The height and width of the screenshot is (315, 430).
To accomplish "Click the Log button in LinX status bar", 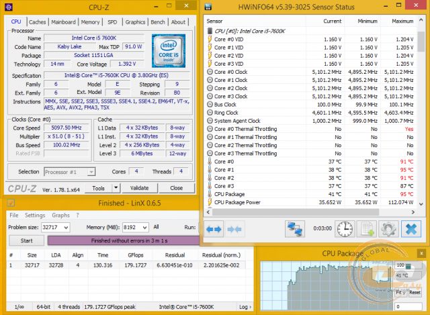I will click(245, 307).
